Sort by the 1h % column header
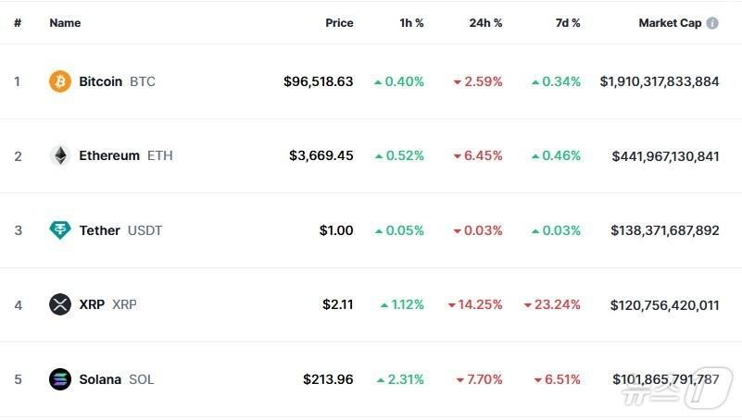The image size is (742, 420). pyautogui.click(x=411, y=23)
